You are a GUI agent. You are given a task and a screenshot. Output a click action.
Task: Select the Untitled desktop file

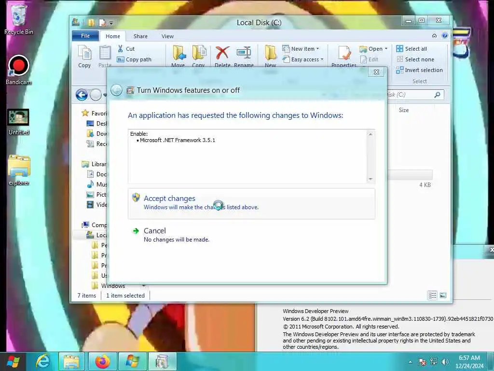tap(19, 122)
